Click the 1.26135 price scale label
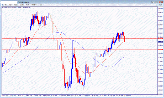 (160, 86)
